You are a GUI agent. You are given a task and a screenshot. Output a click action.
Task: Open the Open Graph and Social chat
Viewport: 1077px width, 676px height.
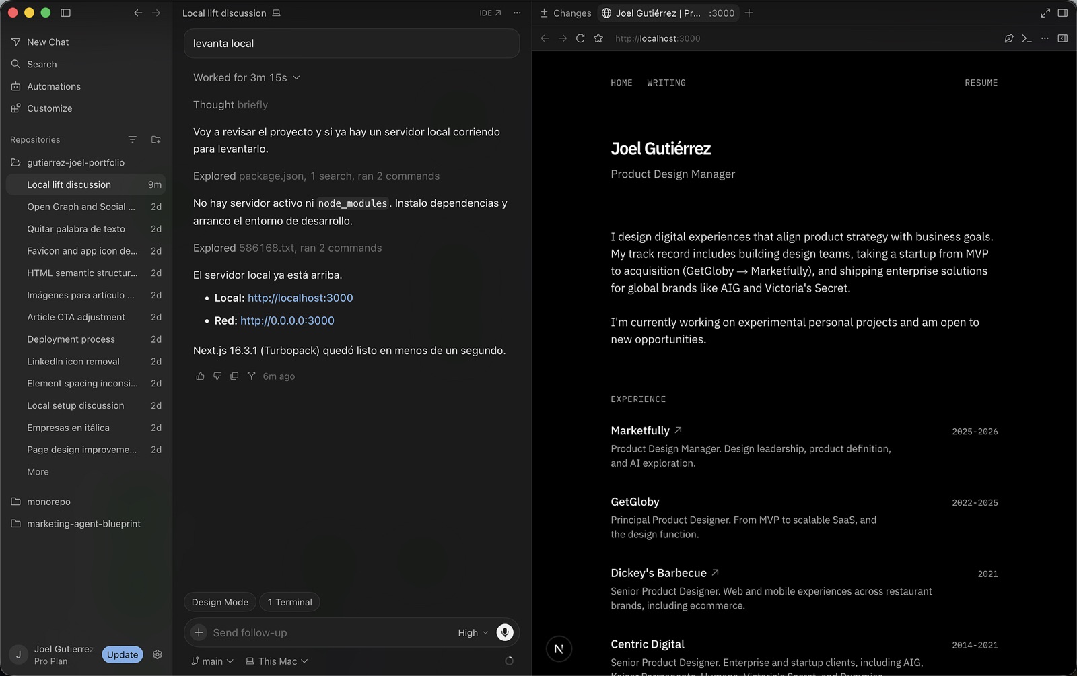pos(85,207)
